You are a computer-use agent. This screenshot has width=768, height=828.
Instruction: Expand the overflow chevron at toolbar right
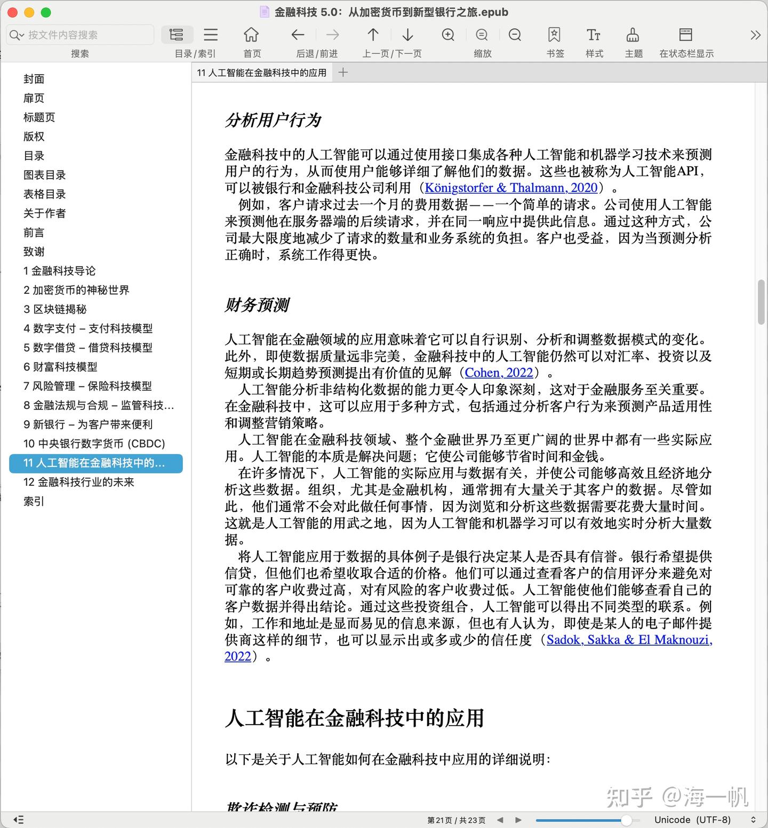click(755, 34)
